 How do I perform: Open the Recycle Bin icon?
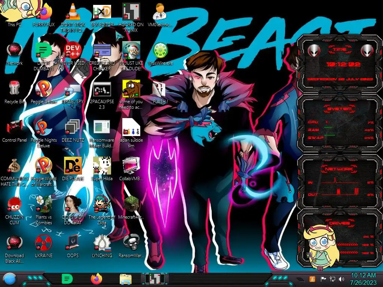coord(15,92)
